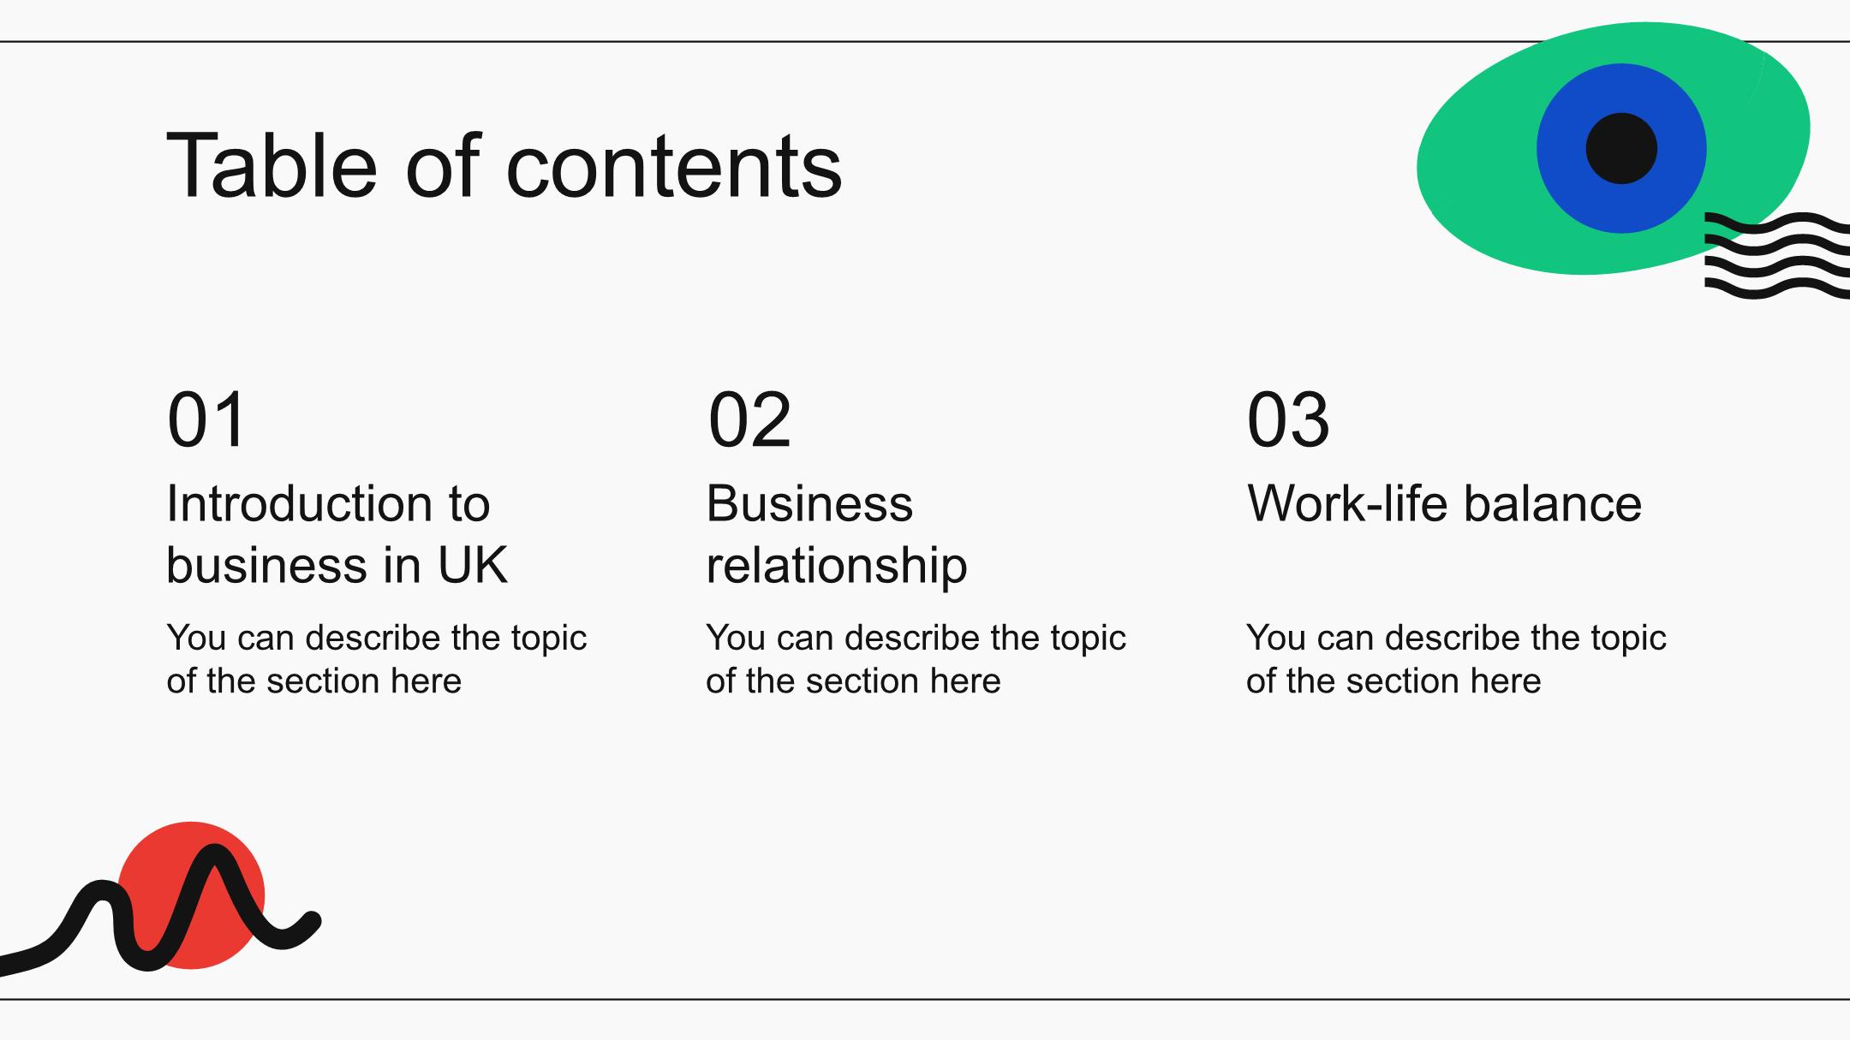Select the description text under 'Work-life balance'

coord(1455,659)
